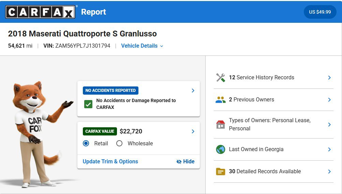Click the CARFAX VALUE green badge
The width and height of the screenshot is (342, 194).
click(x=100, y=131)
